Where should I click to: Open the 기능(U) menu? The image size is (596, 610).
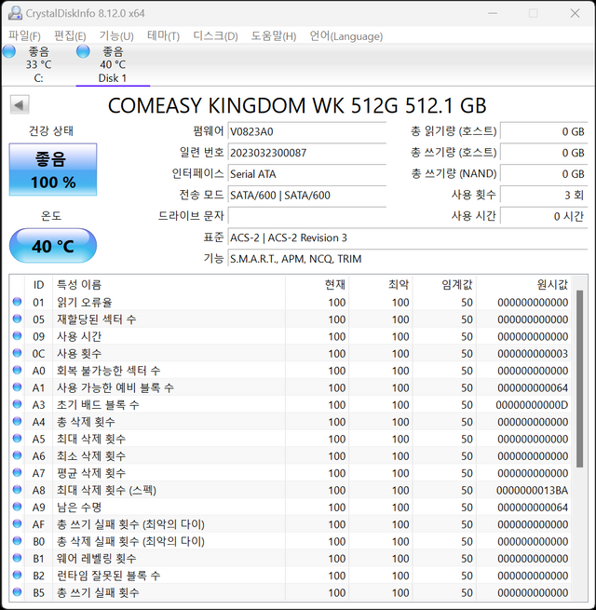(116, 35)
